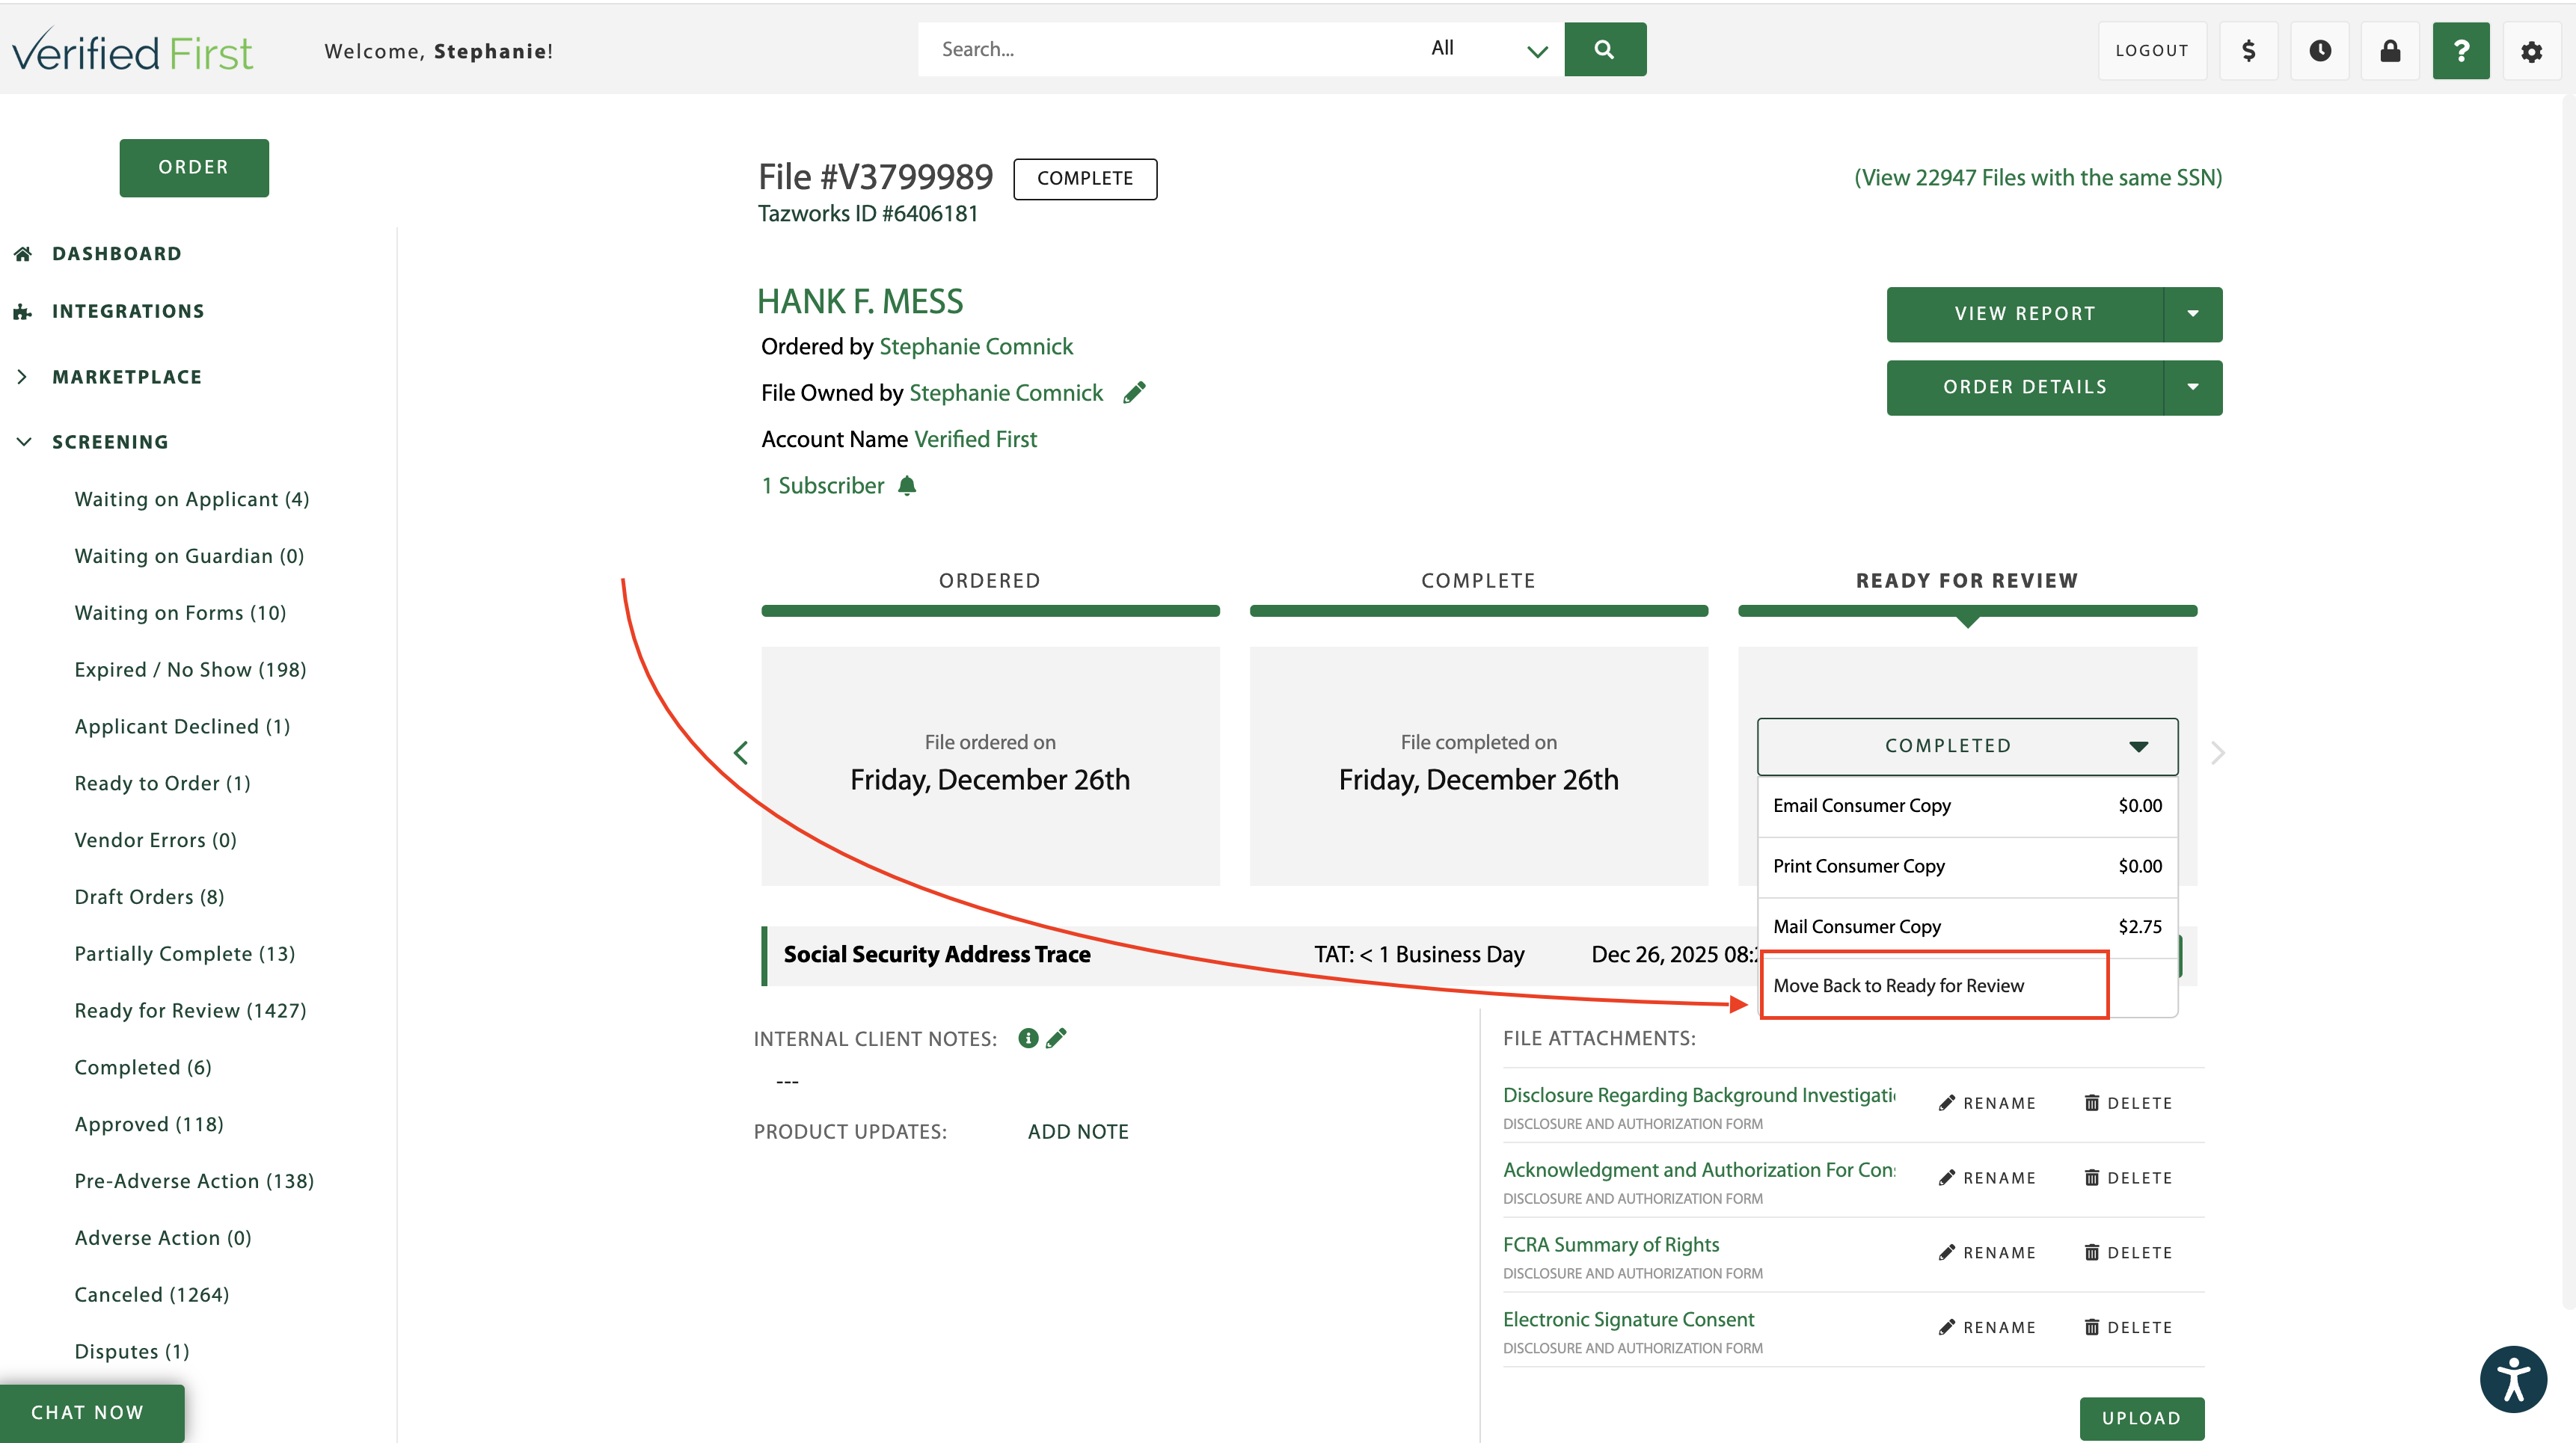
Task: Click the subscriber bell icon
Action: point(907,486)
